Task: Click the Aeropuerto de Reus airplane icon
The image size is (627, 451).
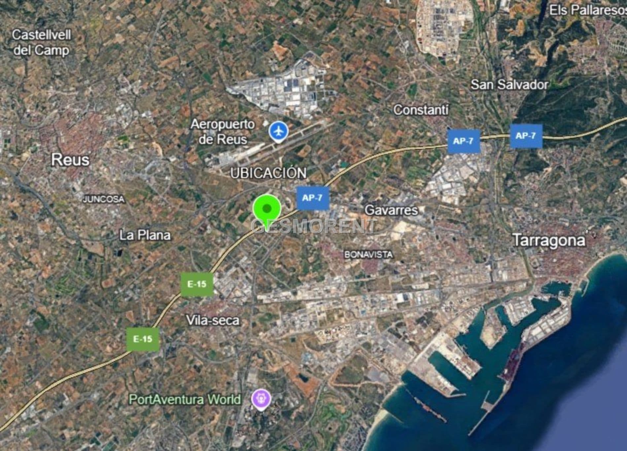Action: tap(279, 132)
